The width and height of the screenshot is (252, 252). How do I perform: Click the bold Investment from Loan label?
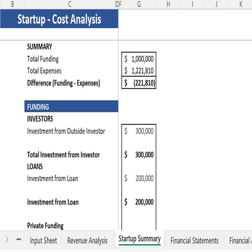pos(53,202)
